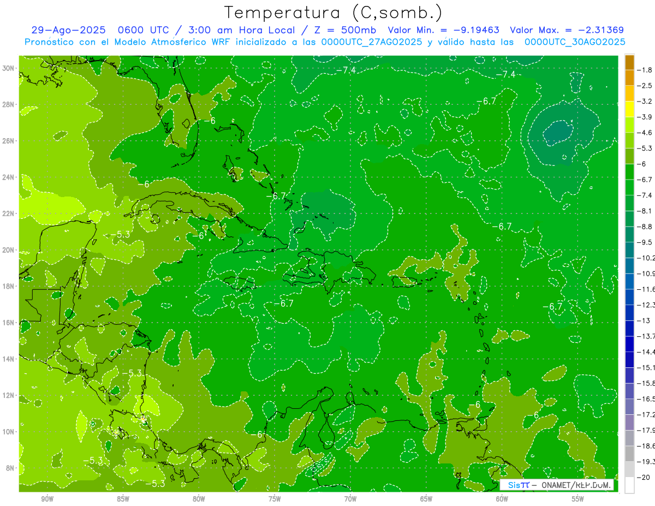The height and width of the screenshot is (506, 655).
Task: Click the '-18.6' color scale label
Action: coord(646,446)
